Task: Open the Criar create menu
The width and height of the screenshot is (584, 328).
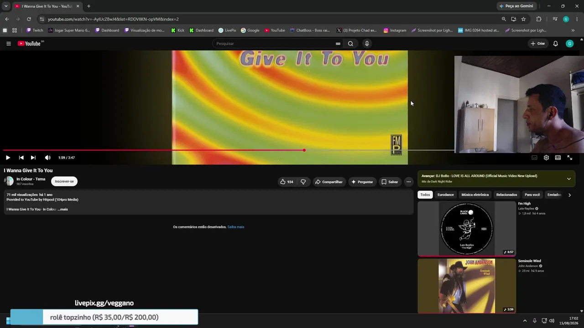Action: pos(538,44)
